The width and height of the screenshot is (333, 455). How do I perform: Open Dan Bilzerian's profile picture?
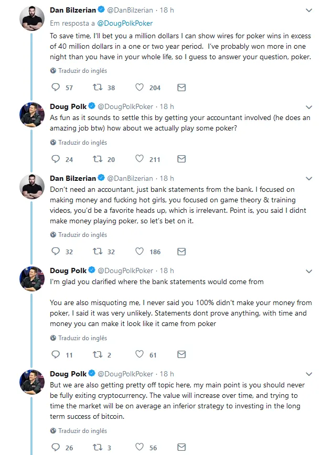pos(32,13)
